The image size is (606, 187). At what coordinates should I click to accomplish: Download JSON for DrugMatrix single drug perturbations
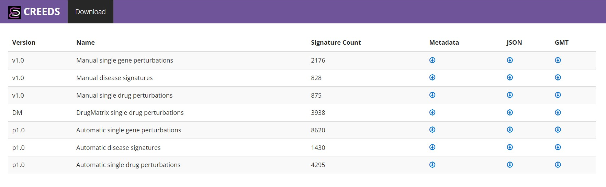510,112
